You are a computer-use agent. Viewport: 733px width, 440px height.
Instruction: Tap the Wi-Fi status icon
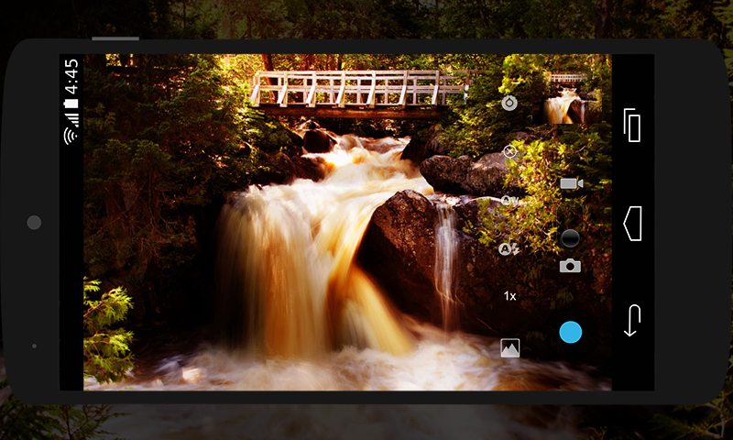(x=71, y=136)
